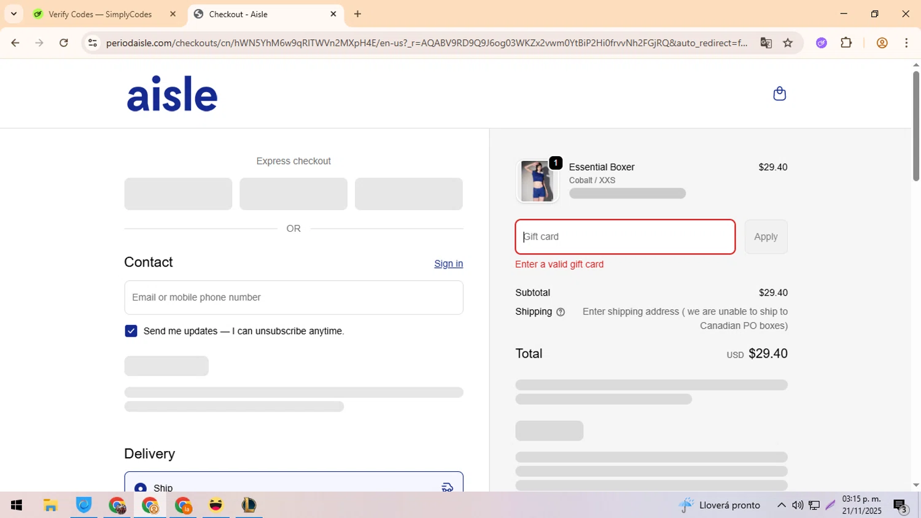Open the notification center icon

point(901,506)
